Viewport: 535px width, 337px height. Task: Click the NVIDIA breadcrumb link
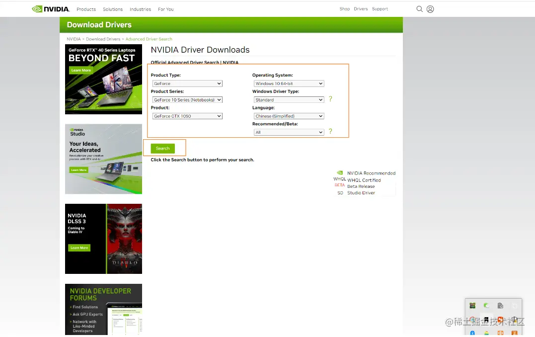point(74,39)
